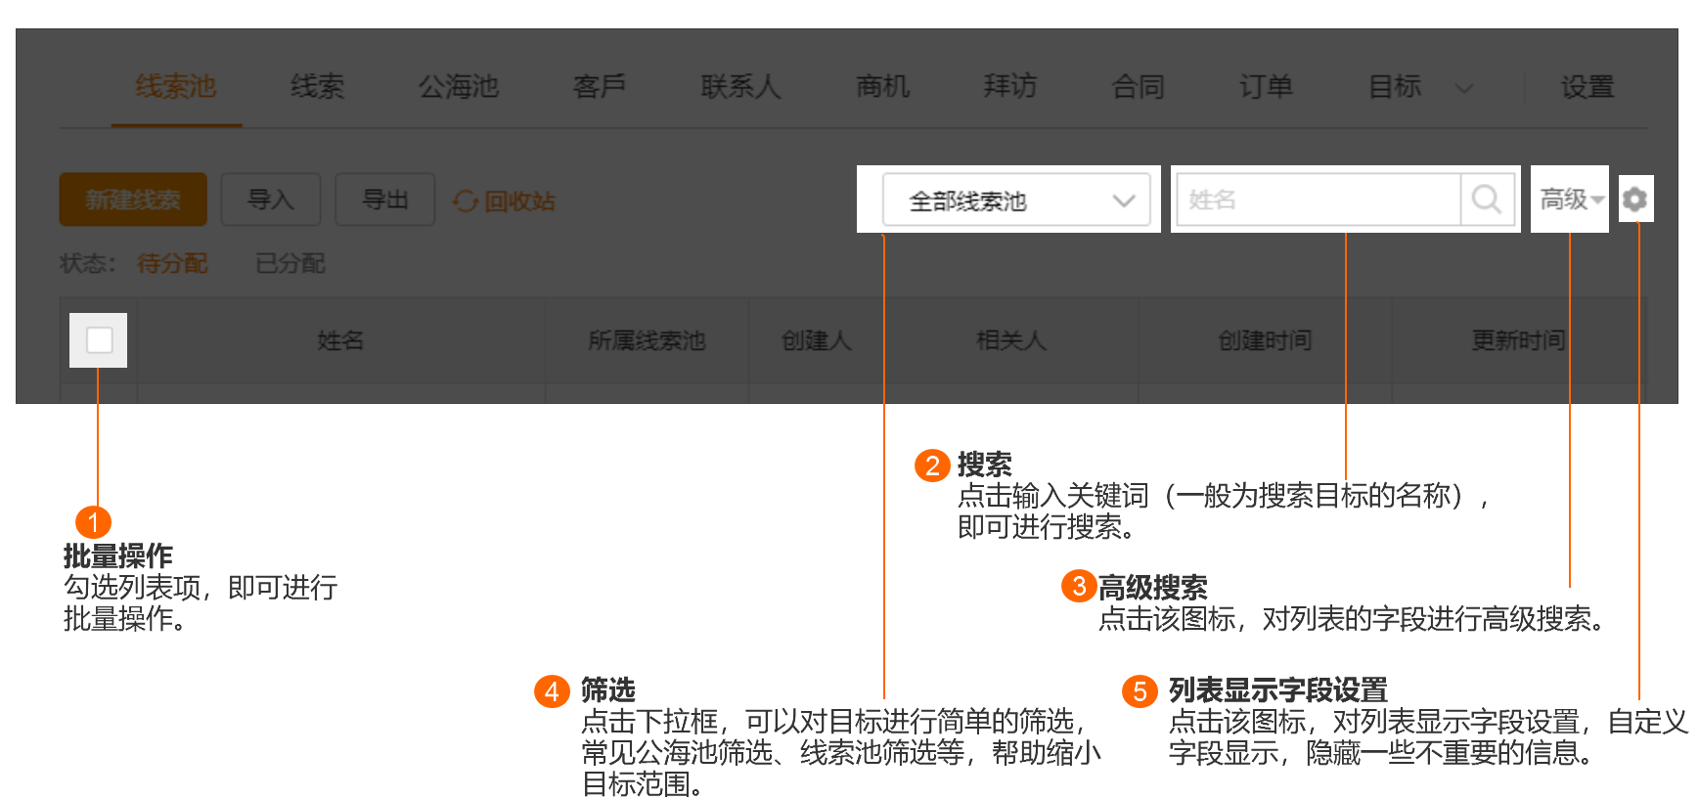Focus the 姓名 search field
1699x799 pixels.
click(x=1318, y=200)
